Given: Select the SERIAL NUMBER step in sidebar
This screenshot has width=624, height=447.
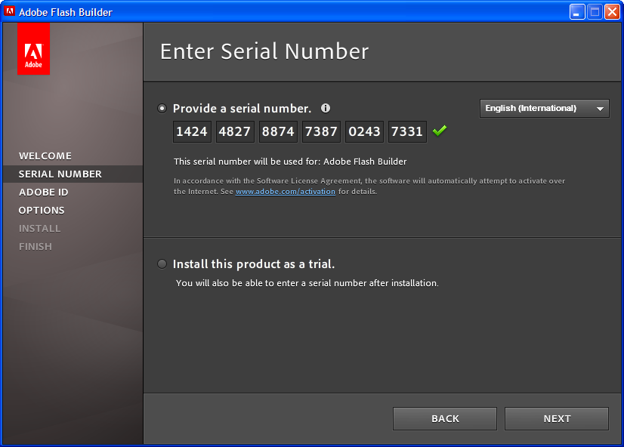Looking at the screenshot, I should [x=60, y=174].
